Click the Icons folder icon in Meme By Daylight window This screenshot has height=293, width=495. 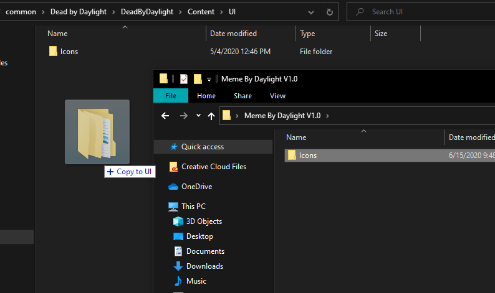point(292,155)
